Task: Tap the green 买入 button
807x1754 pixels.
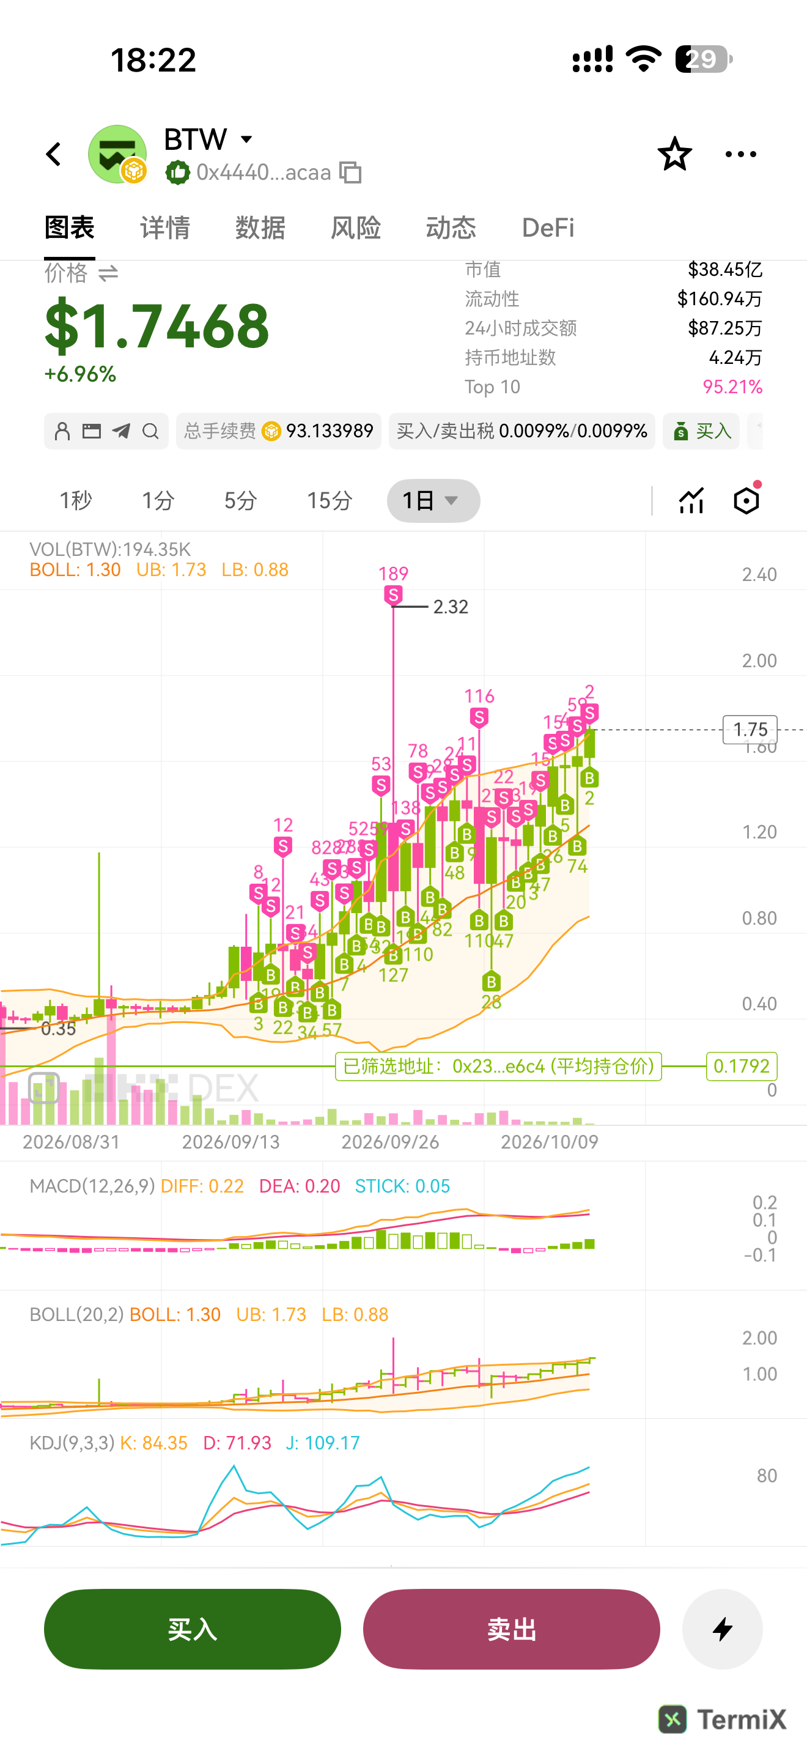Action: click(193, 1629)
